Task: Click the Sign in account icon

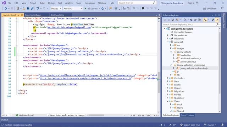Action: click(197, 3)
